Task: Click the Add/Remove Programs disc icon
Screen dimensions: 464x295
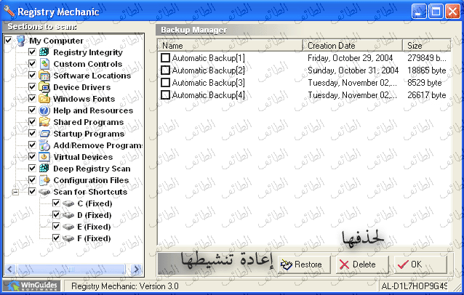Action: click(44, 145)
